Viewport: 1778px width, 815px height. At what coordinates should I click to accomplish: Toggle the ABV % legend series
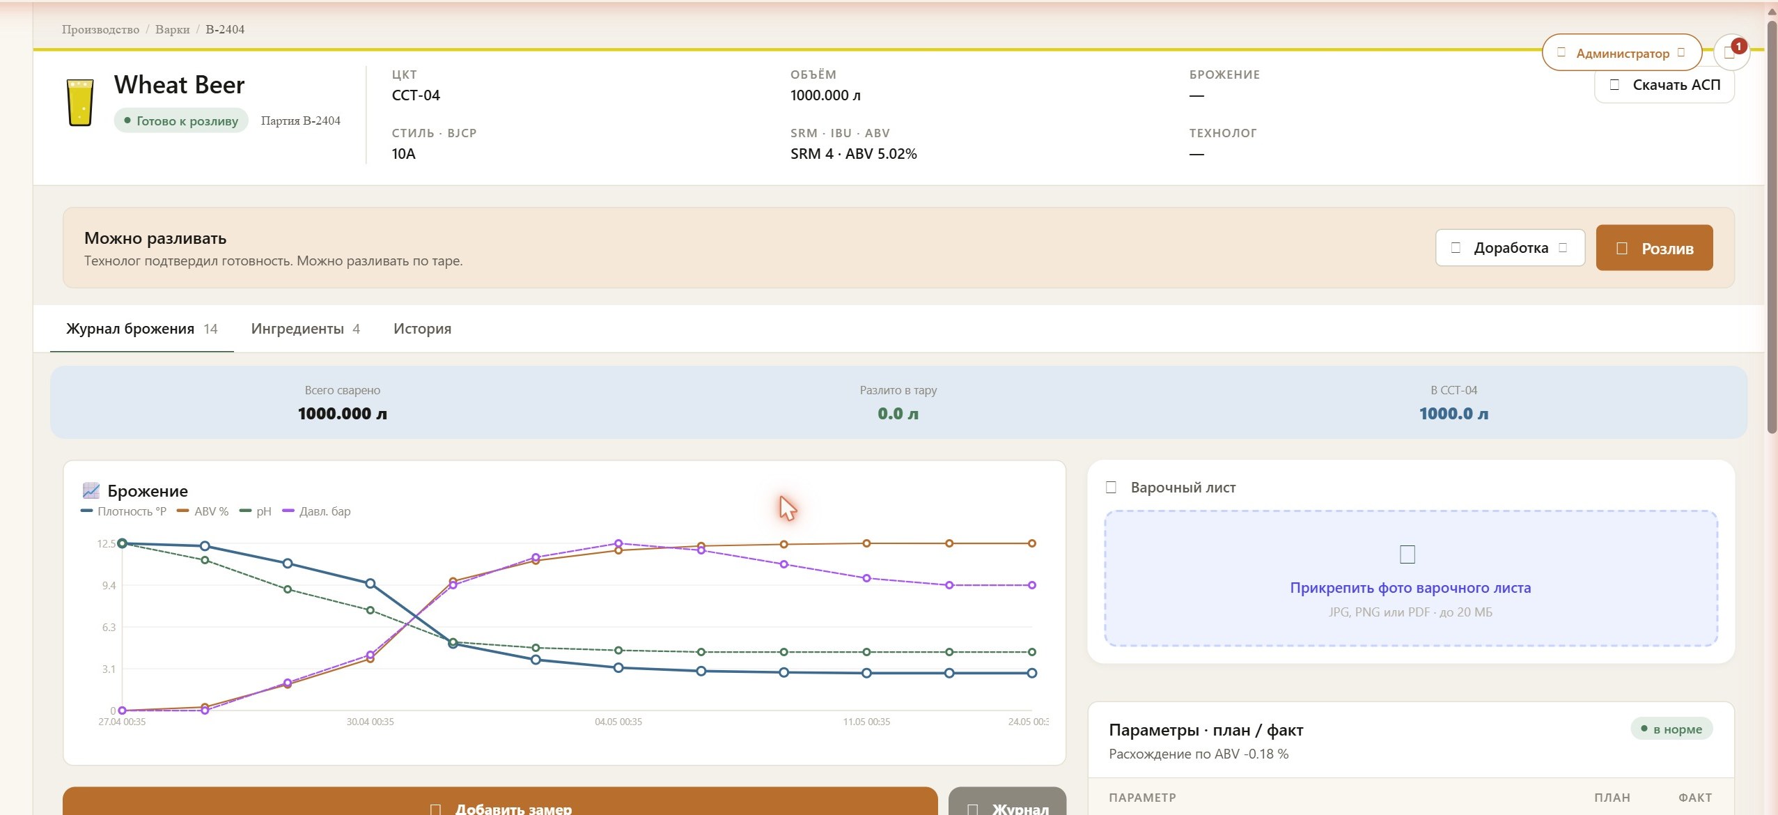coord(203,511)
